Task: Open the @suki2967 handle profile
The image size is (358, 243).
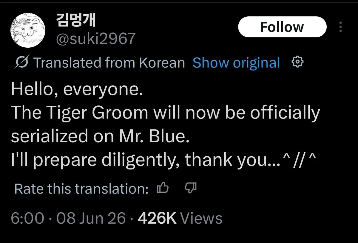Action: (96, 39)
